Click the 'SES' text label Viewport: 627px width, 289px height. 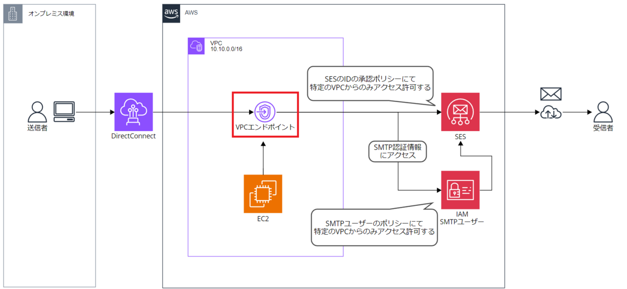tap(460, 136)
